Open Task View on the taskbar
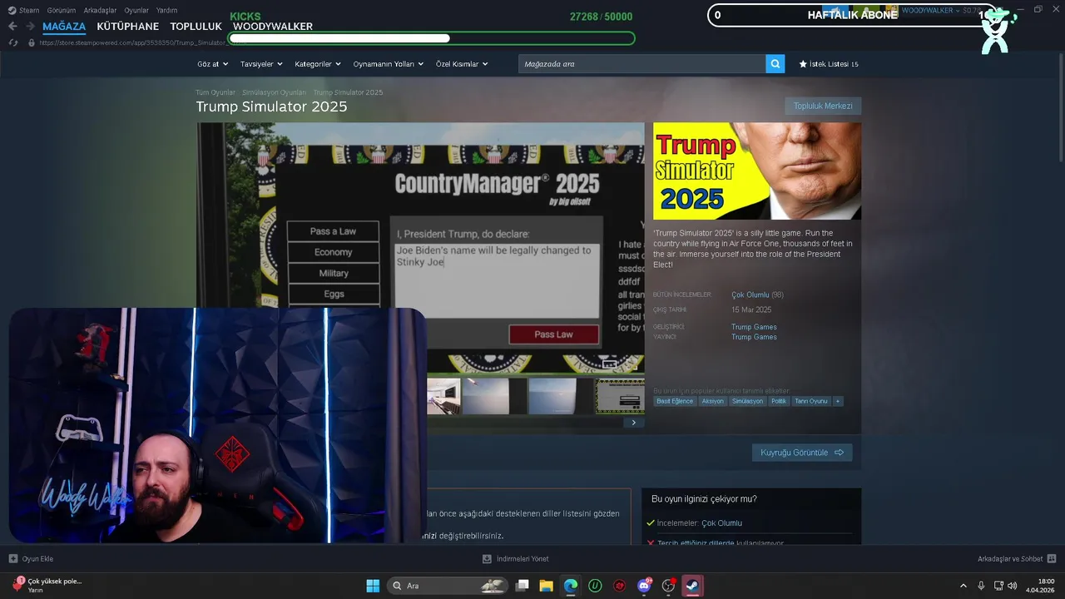This screenshot has width=1065, height=599. (x=523, y=586)
